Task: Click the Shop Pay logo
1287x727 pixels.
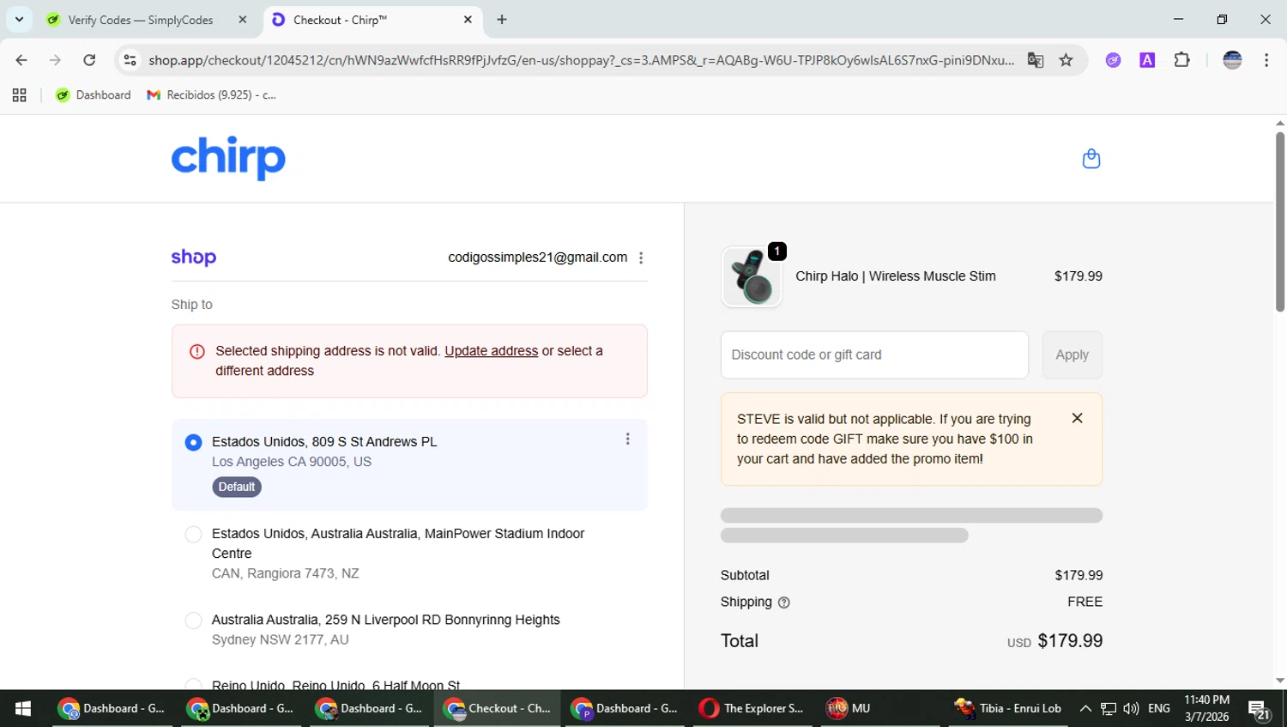Action: tap(194, 257)
